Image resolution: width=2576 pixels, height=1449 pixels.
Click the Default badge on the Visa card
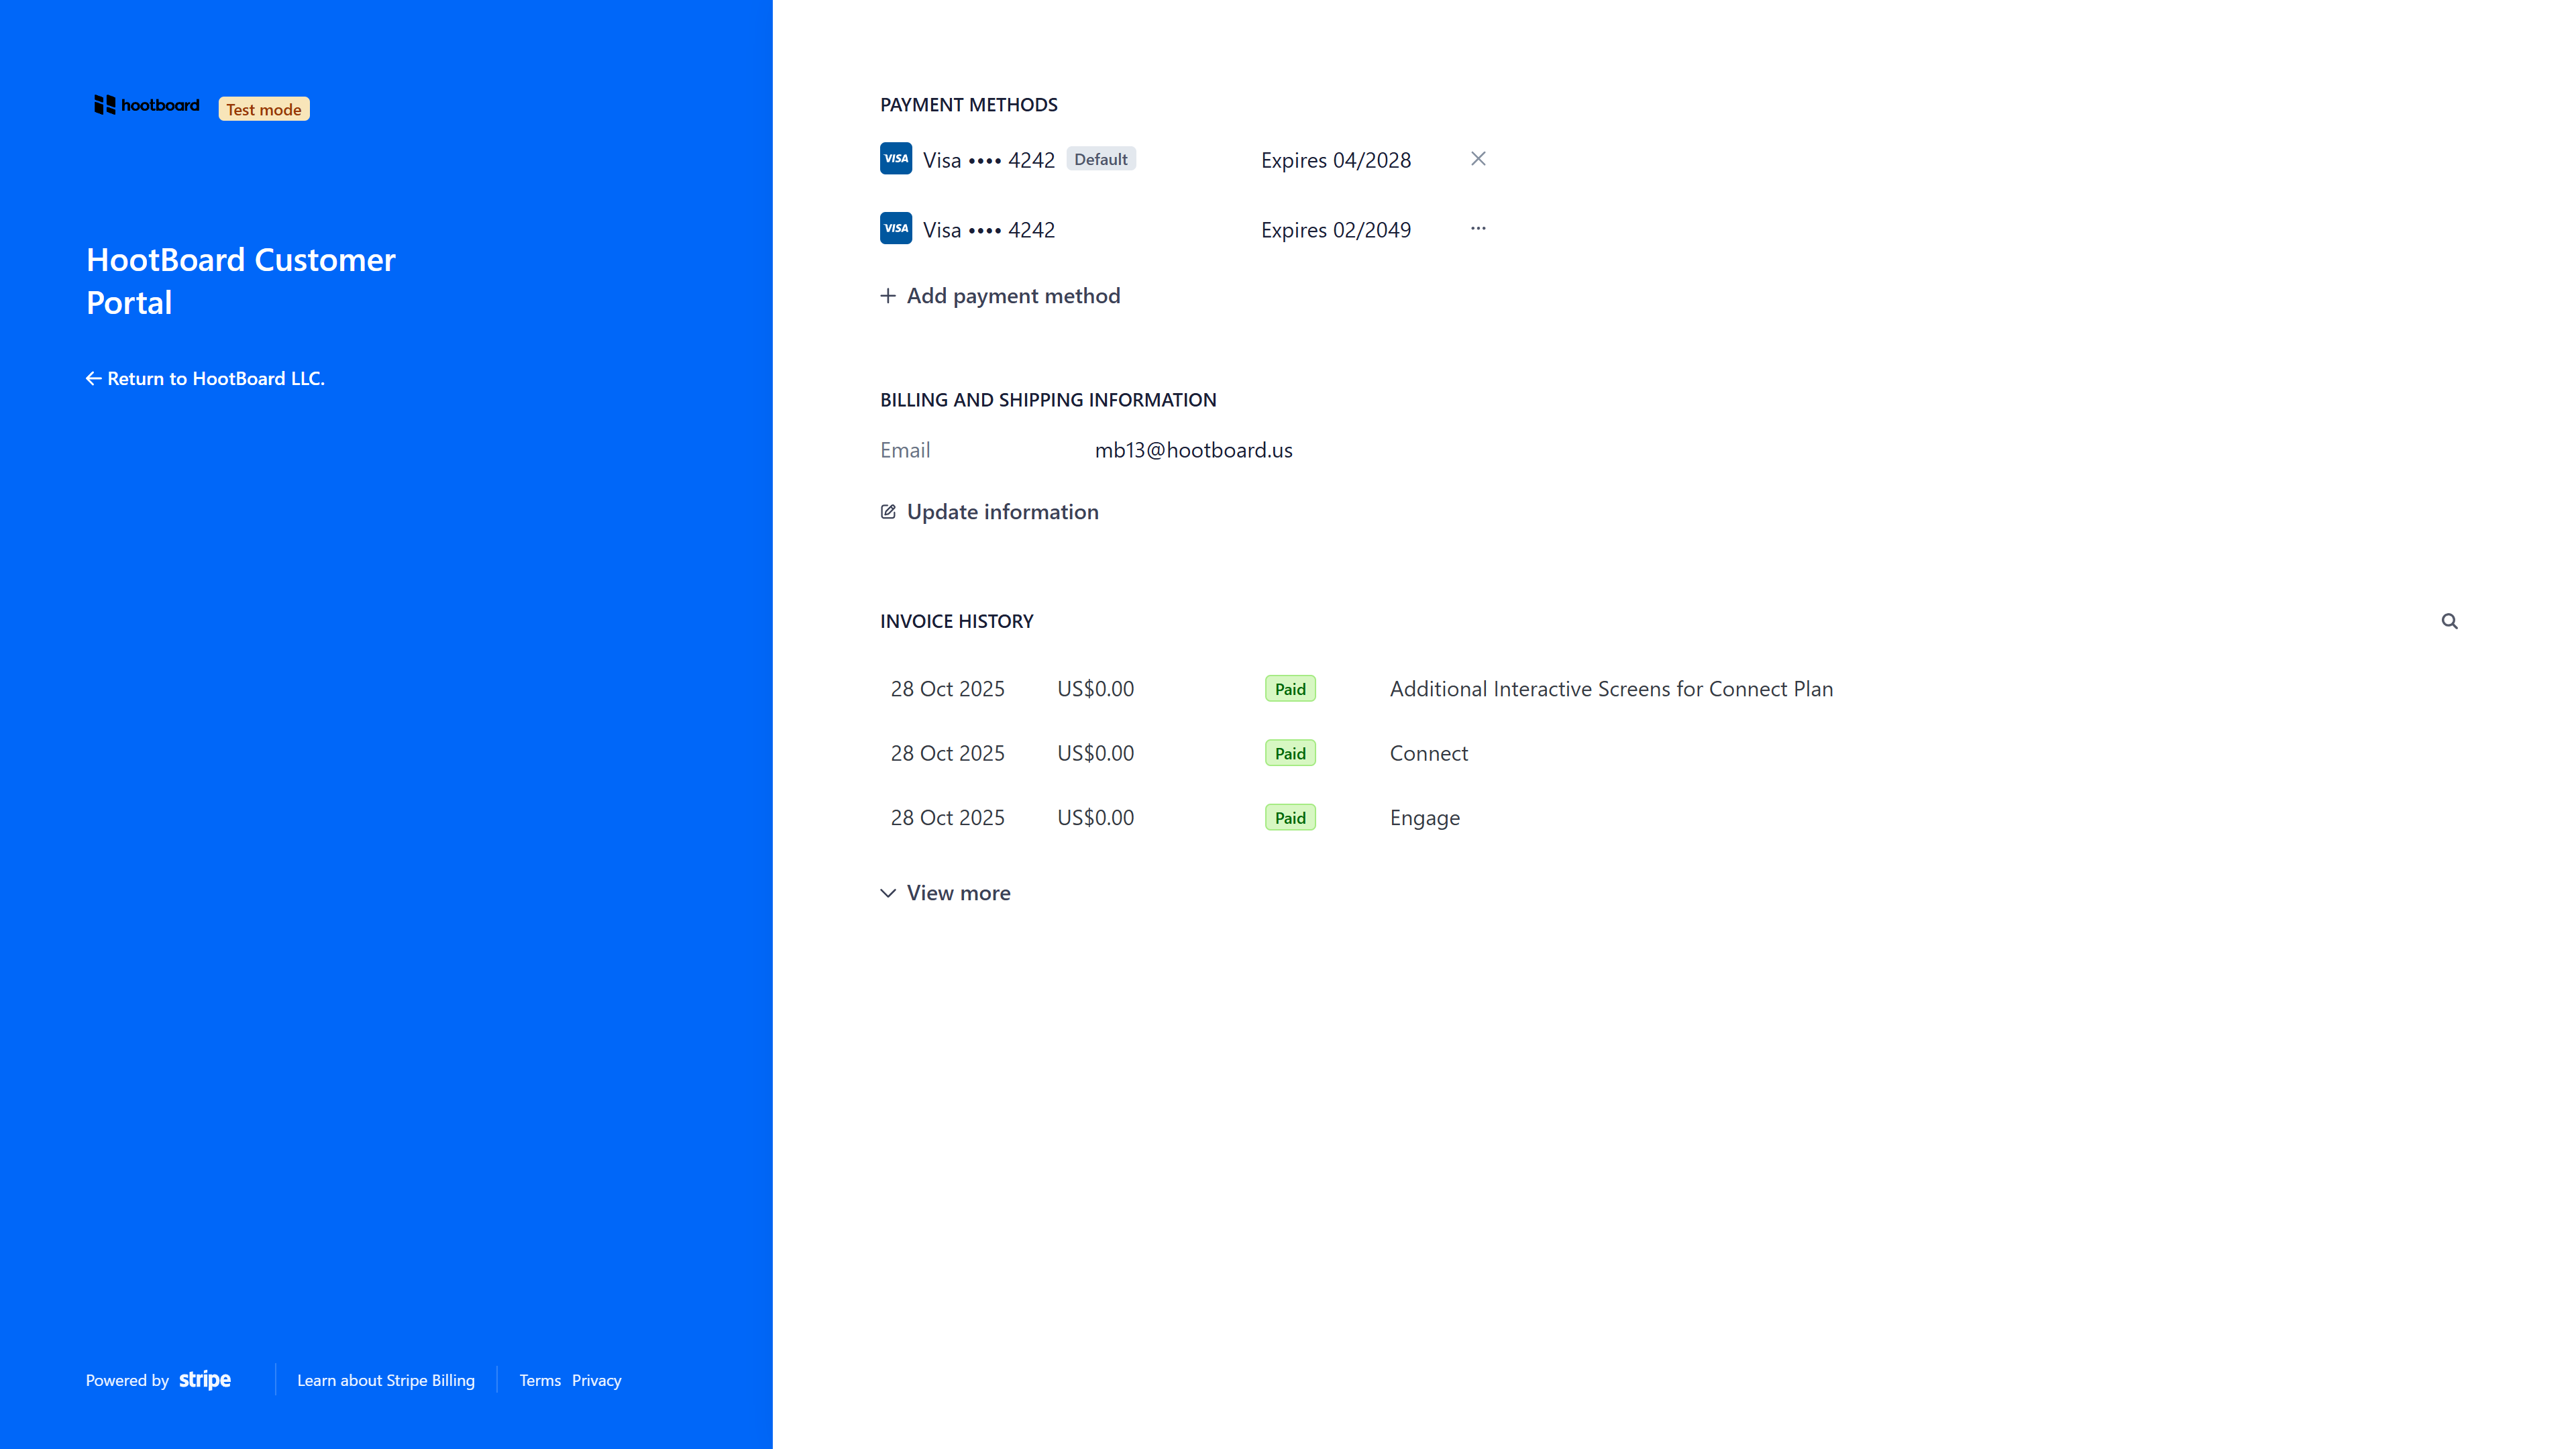[x=1101, y=158]
